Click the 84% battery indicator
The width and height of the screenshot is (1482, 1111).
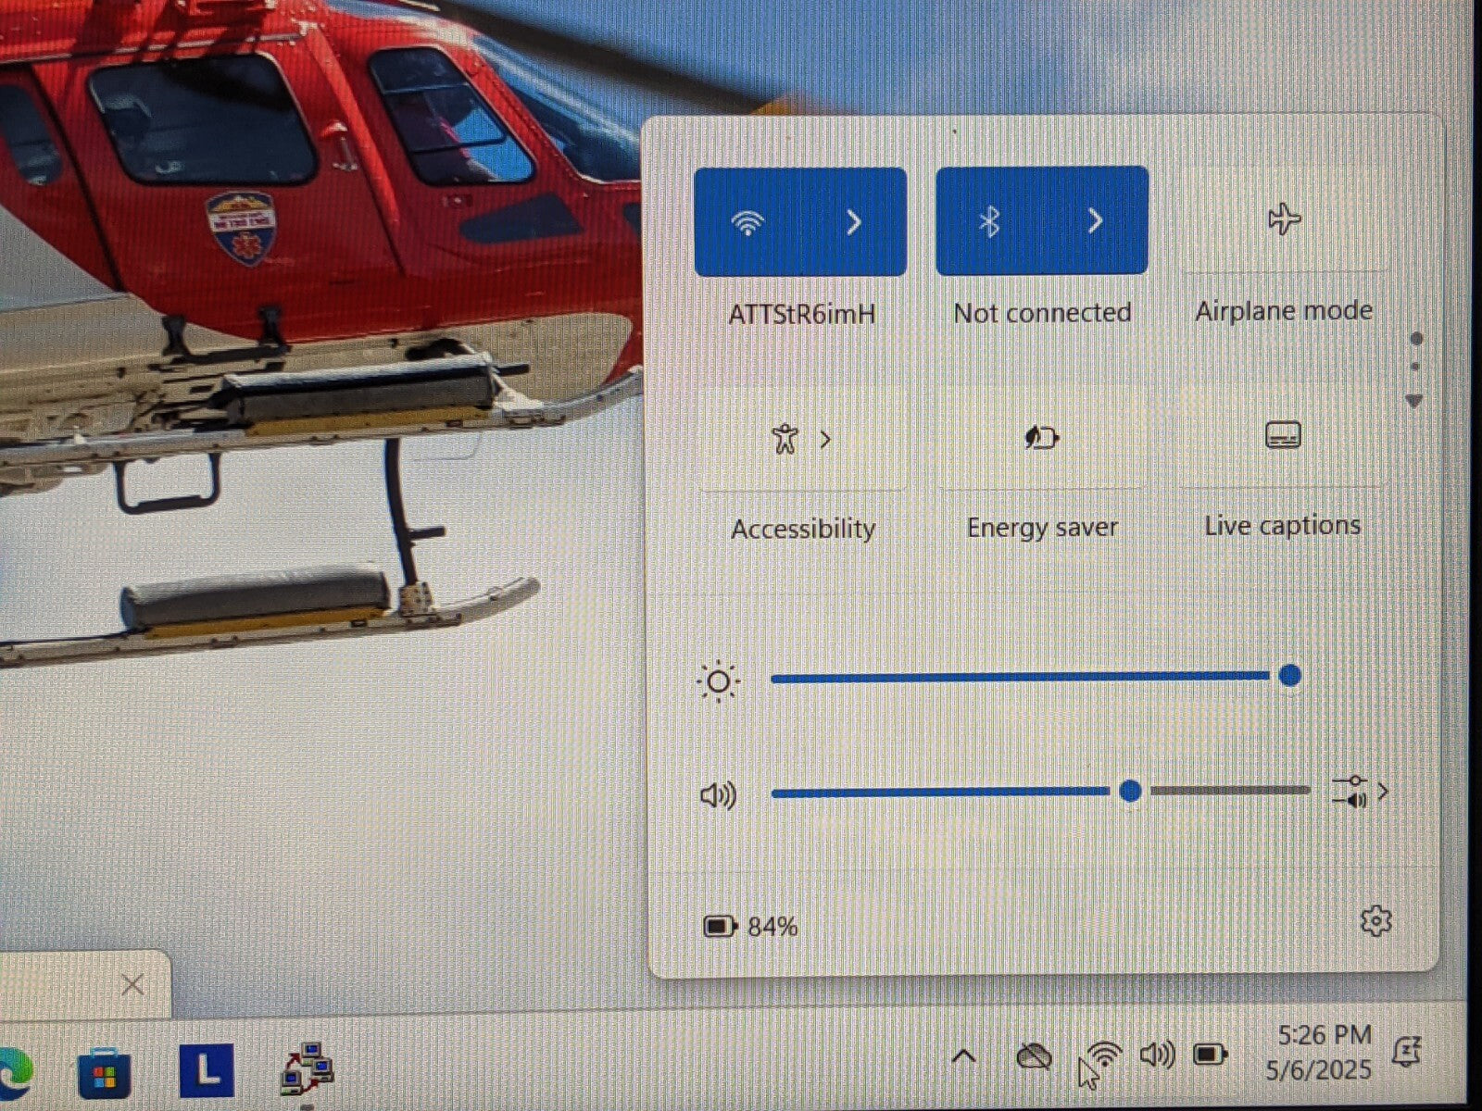click(751, 927)
